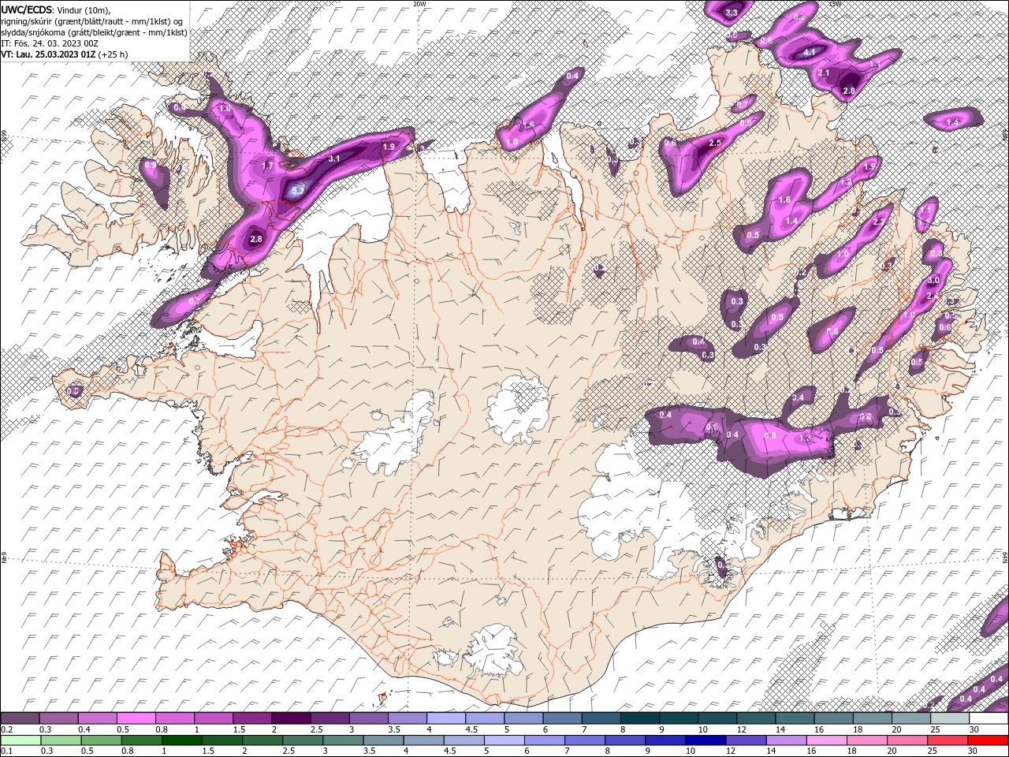Click the '15W' longitude label at the top edge

835,4
